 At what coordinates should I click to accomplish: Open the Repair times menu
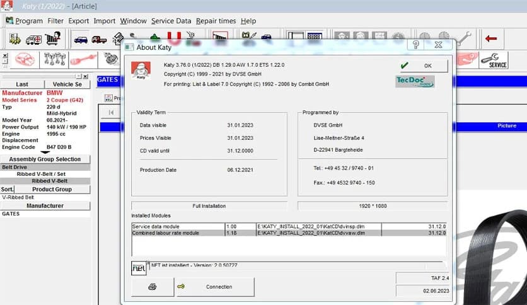click(x=216, y=21)
